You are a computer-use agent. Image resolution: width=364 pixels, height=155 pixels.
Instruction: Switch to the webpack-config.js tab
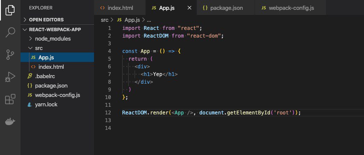click(x=290, y=8)
